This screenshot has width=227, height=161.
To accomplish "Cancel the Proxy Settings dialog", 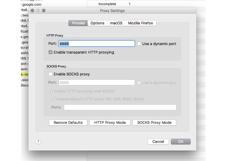I will (x=158, y=142).
